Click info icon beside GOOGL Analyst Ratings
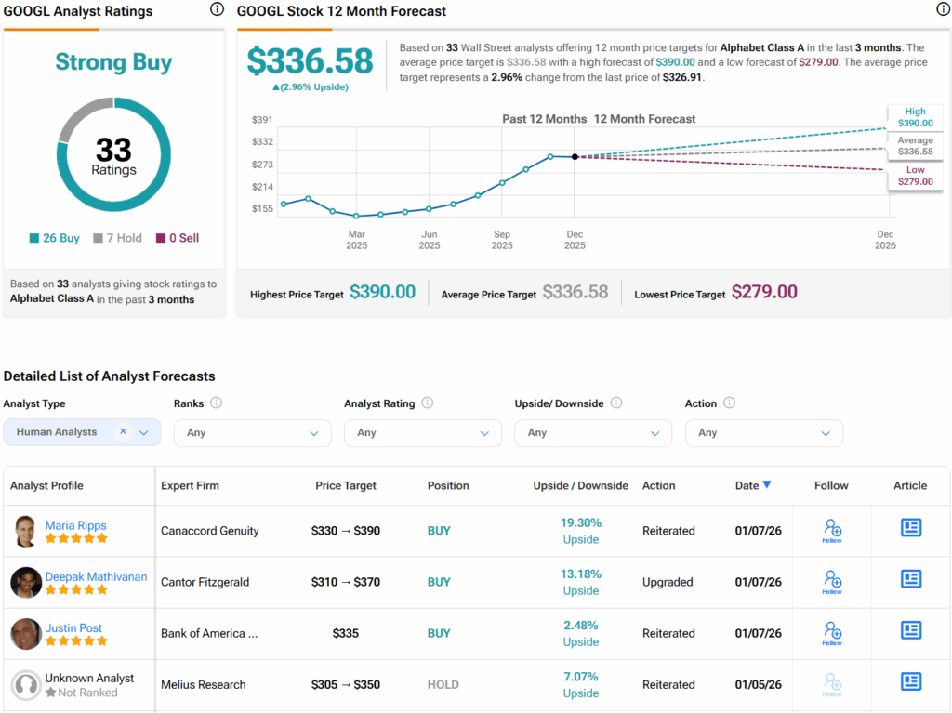The height and width of the screenshot is (713, 952). (x=217, y=9)
